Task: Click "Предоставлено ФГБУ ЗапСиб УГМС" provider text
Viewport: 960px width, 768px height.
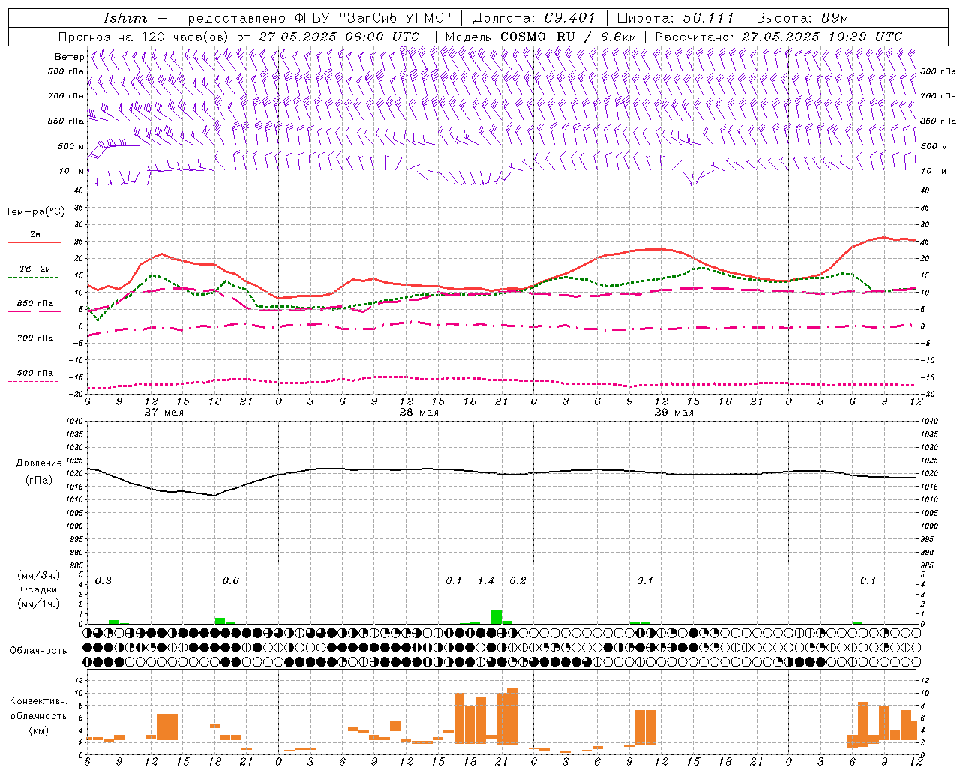Action: point(314,18)
